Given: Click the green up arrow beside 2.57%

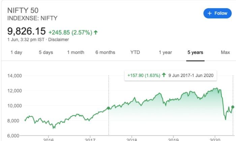Looking at the screenshot, I should (96, 32).
